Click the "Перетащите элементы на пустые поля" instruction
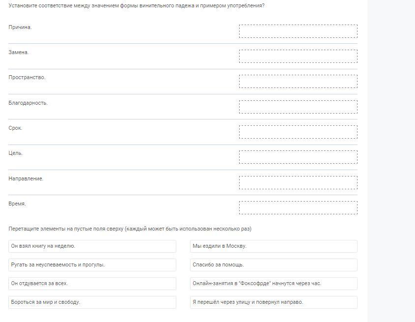The width and height of the screenshot is (415, 322). click(130, 229)
